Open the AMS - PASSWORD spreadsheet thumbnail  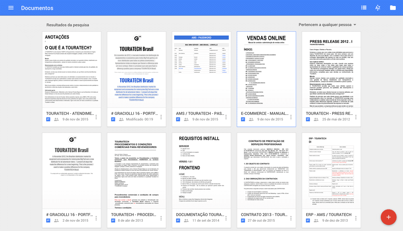pos(201,70)
